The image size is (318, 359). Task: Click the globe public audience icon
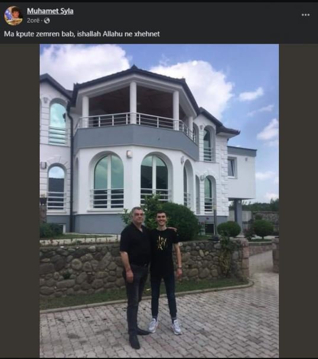coord(47,21)
